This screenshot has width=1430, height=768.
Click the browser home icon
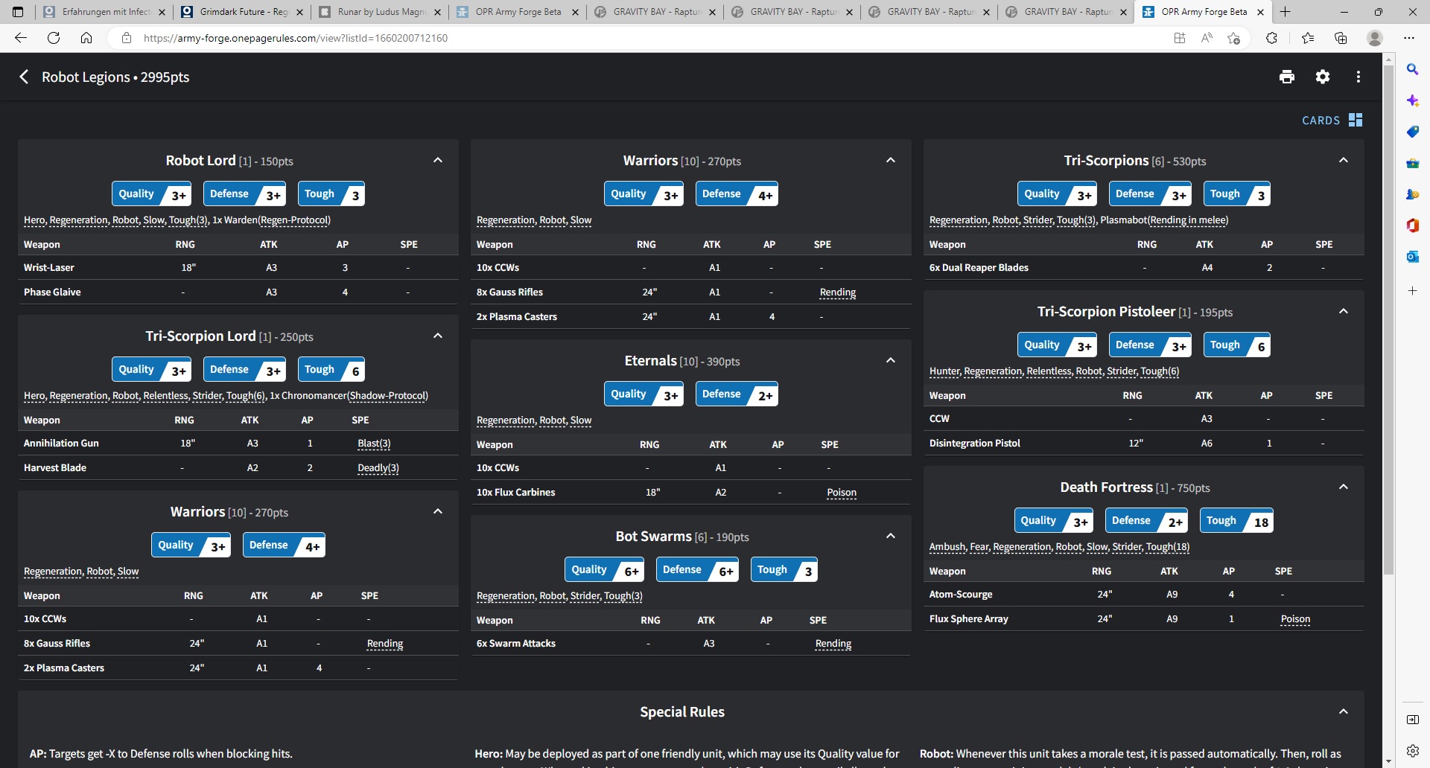pyautogui.click(x=86, y=38)
